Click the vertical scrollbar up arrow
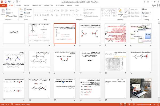Image resolution: width=160 pixels, height=106 pixels. point(159,22)
